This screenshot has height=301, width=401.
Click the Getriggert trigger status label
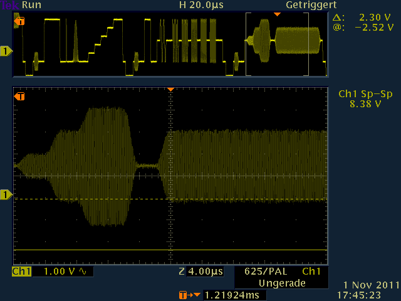point(307,4)
